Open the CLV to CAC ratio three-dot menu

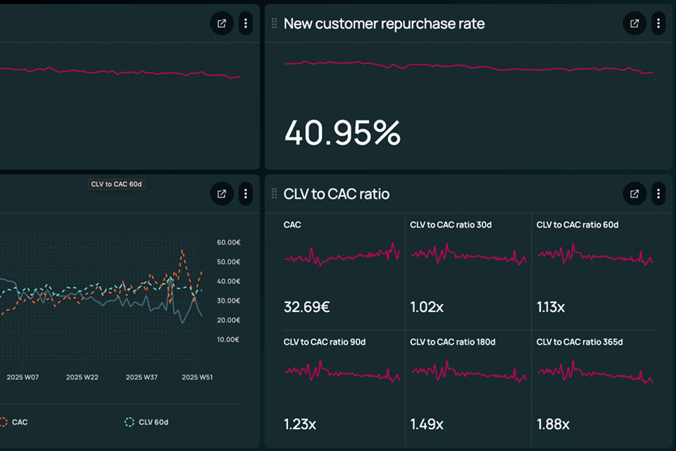coord(658,194)
